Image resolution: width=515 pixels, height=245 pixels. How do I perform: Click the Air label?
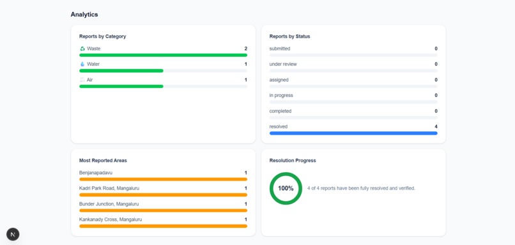[89, 80]
